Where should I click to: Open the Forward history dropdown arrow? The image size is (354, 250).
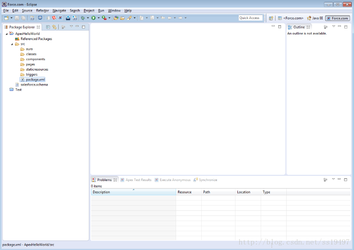(x=186, y=18)
